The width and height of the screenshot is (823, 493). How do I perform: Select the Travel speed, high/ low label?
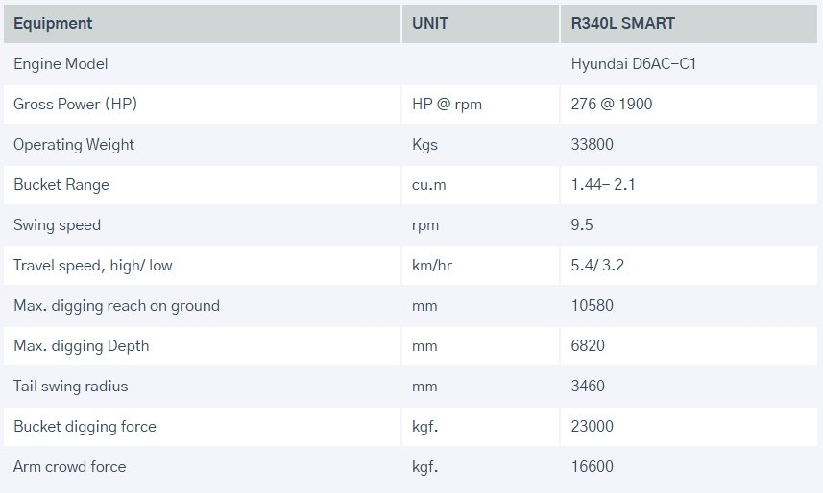[x=93, y=266]
